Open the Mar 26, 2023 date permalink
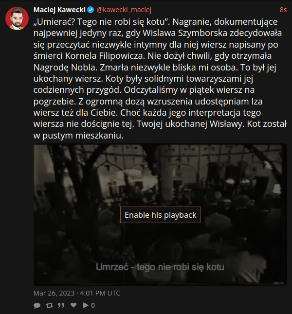 tap(77, 293)
